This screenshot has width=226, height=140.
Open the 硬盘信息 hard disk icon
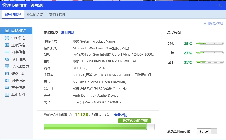click(x=7, y=73)
